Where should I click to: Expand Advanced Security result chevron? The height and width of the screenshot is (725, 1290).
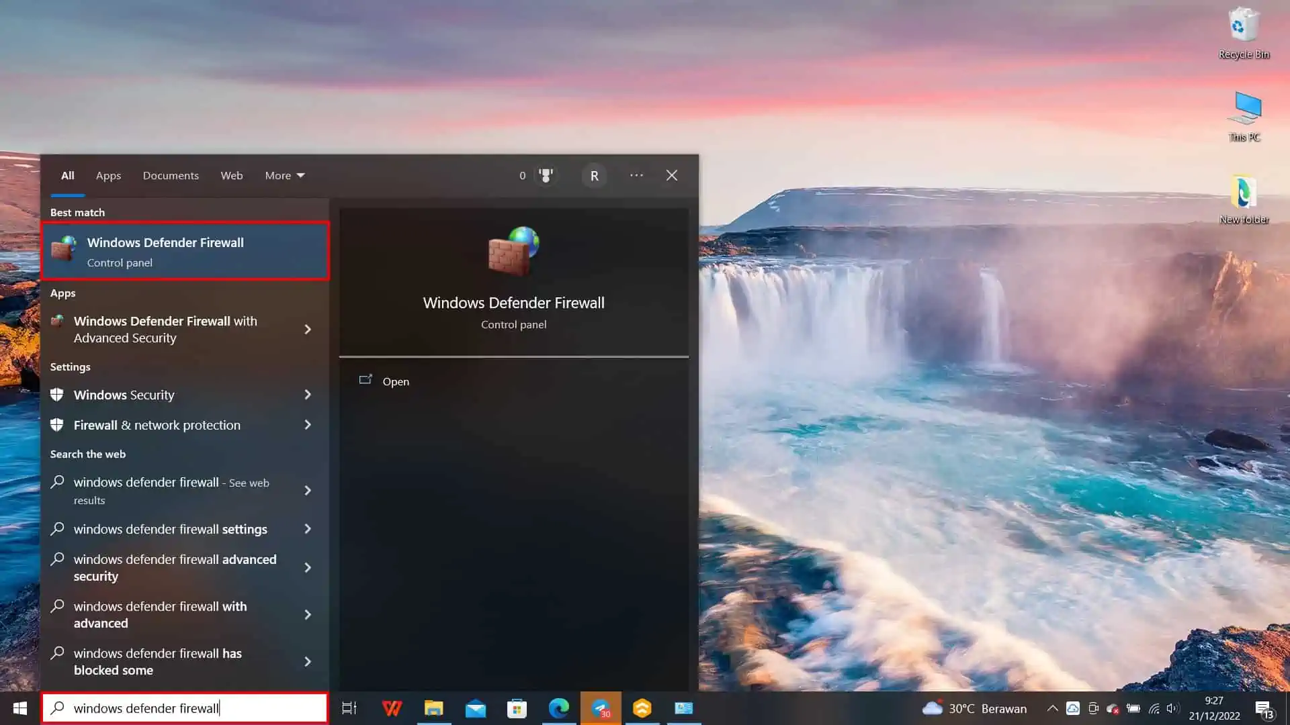pos(308,330)
